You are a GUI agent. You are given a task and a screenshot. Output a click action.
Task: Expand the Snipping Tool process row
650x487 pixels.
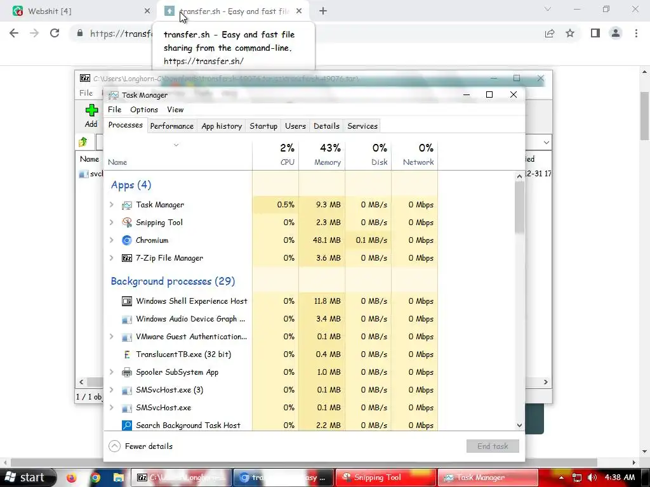tap(112, 223)
